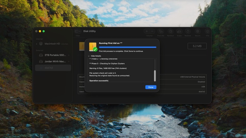Click the Macintosh HD layered volume icon
Viewport: 246px width, 138px height.
coord(41,44)
